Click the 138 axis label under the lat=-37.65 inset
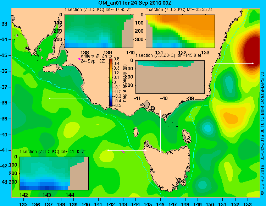Image resolution: width=266 pixels, height=206 pixels. pos(85,53)
